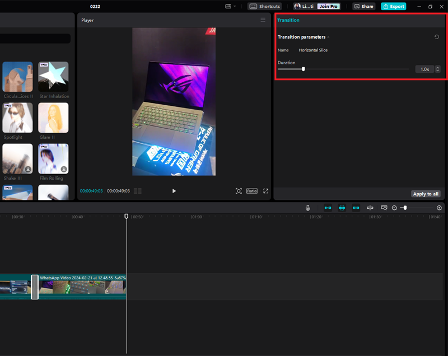Click Apply to all button
This screenshot has width=448, height=356.
pos(426,194)
